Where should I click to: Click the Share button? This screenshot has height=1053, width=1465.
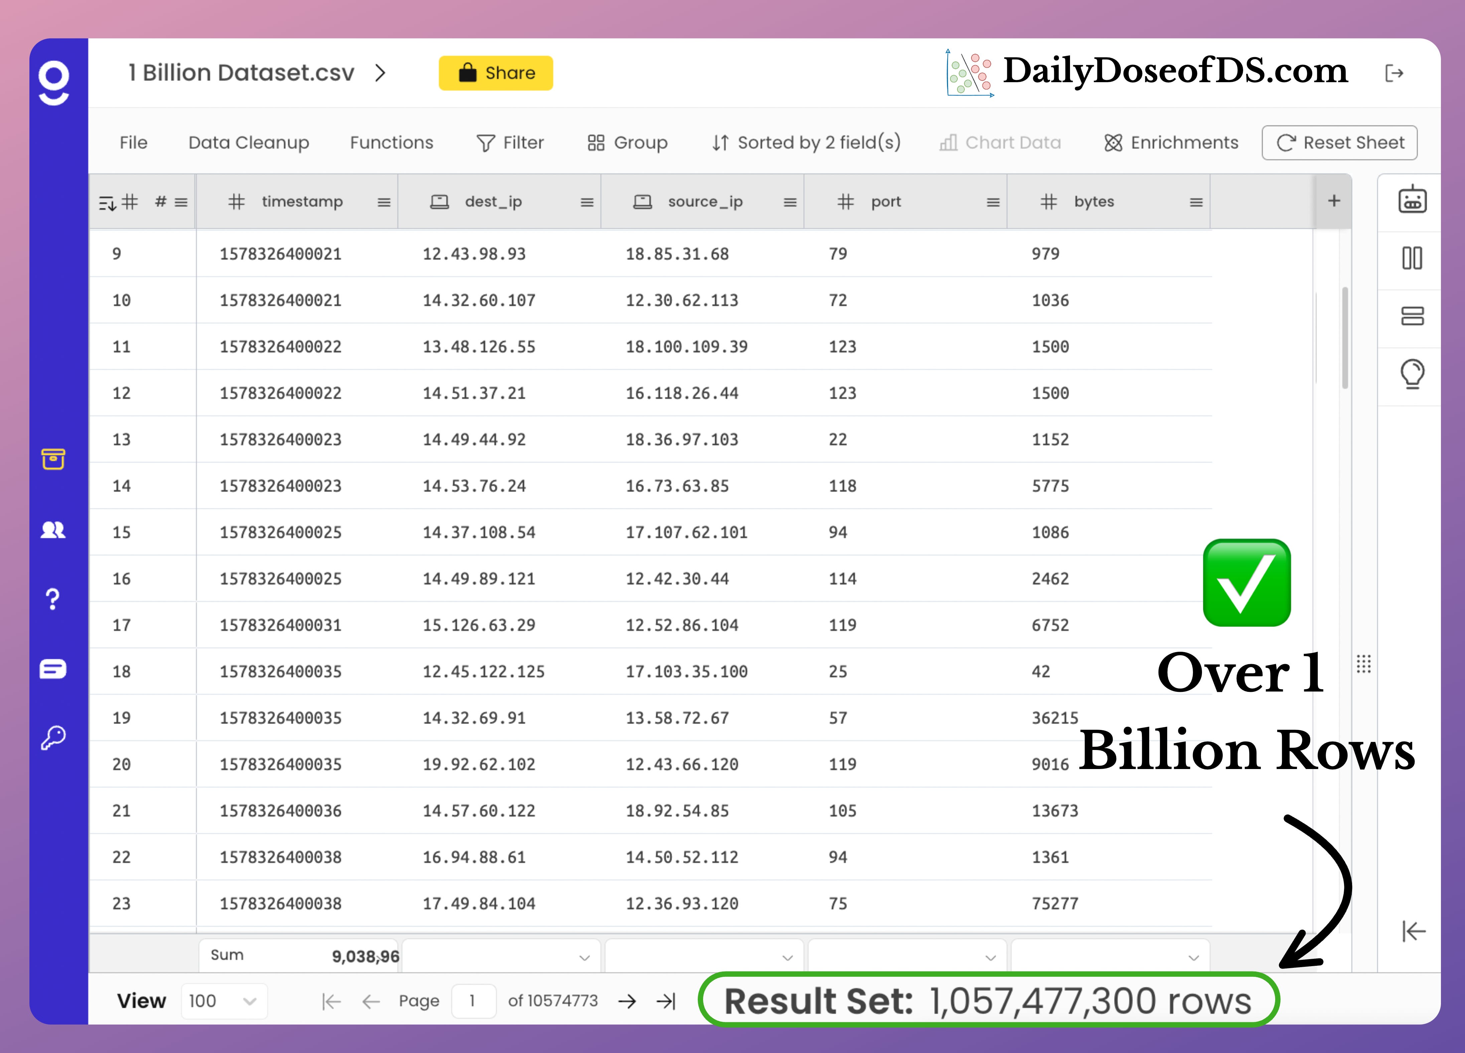coord(496,73)
